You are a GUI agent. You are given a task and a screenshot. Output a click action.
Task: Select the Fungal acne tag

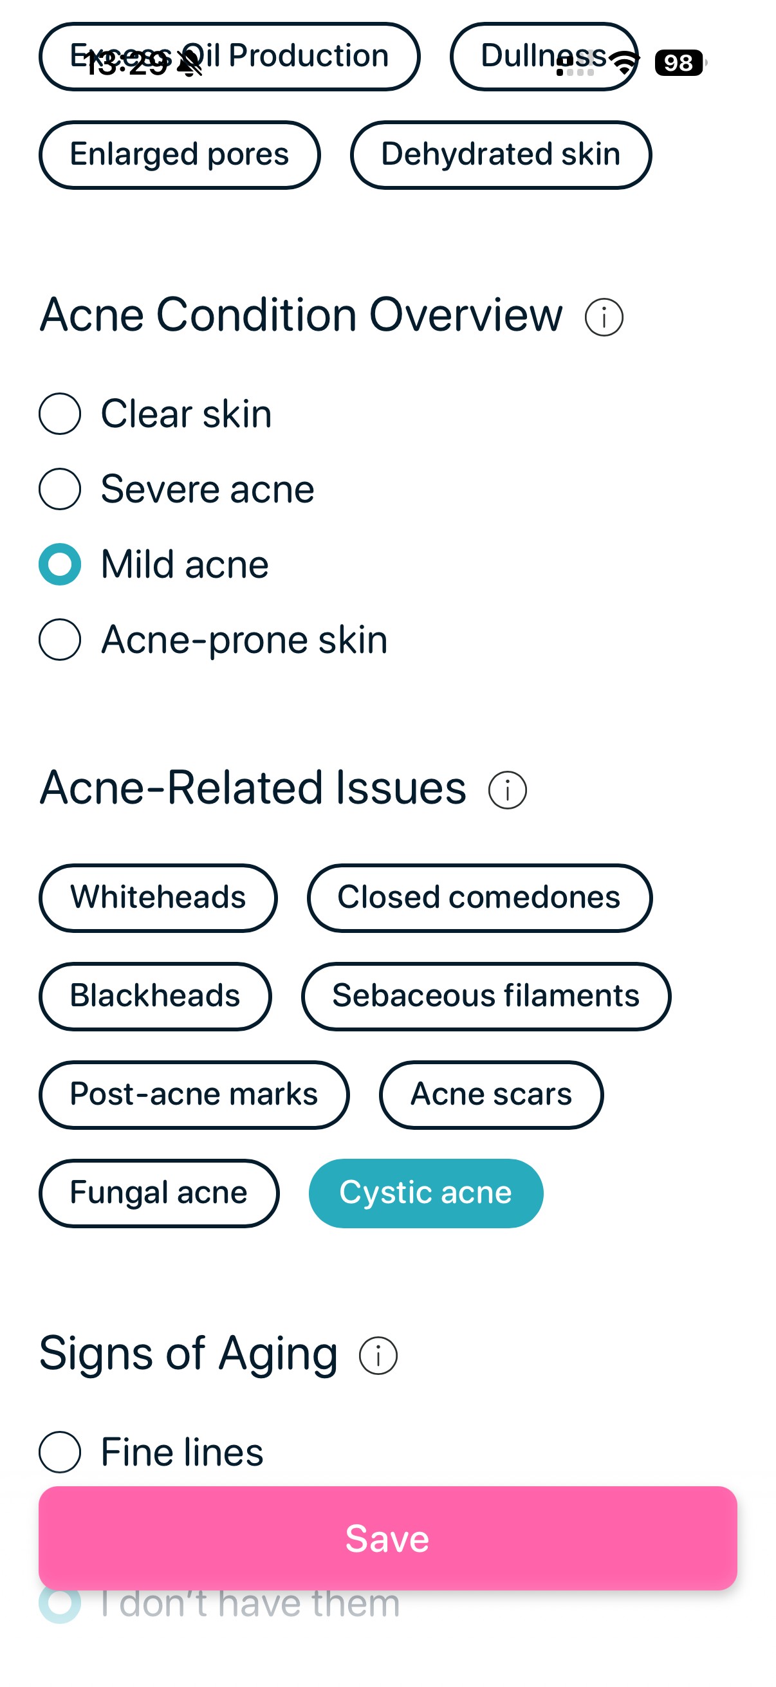(x=159, y=1193)
